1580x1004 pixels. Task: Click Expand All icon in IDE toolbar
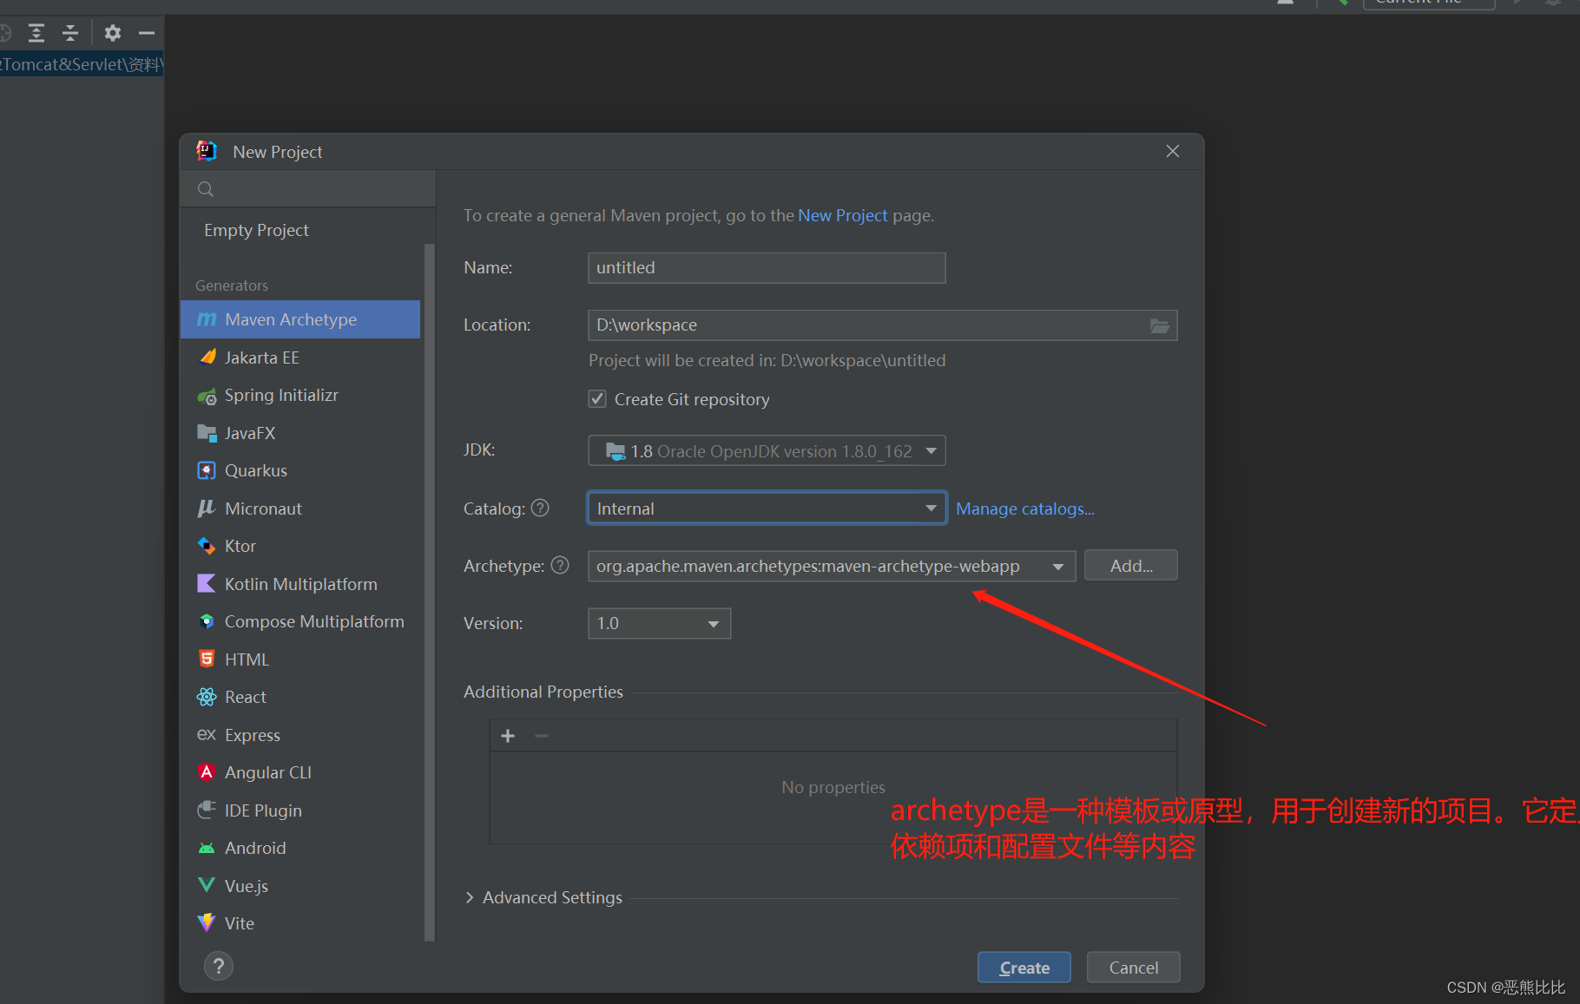click(x=36, y=33)
